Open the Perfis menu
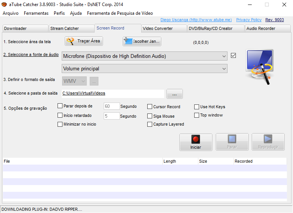The width and height of the screenshot is (293, 213). coord(59,13)
